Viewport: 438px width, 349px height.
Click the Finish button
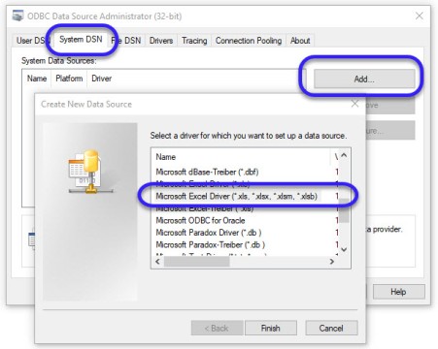[271, 329]
